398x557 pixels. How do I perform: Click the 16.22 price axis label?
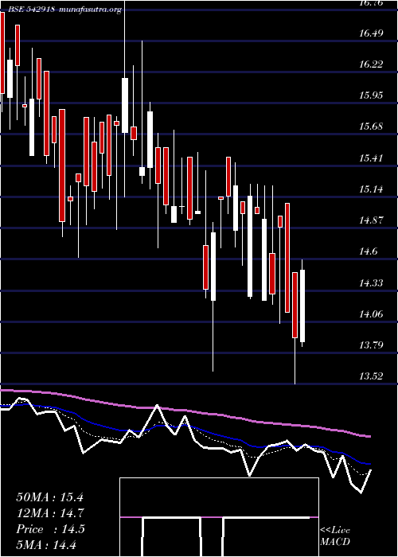[371, 64]
